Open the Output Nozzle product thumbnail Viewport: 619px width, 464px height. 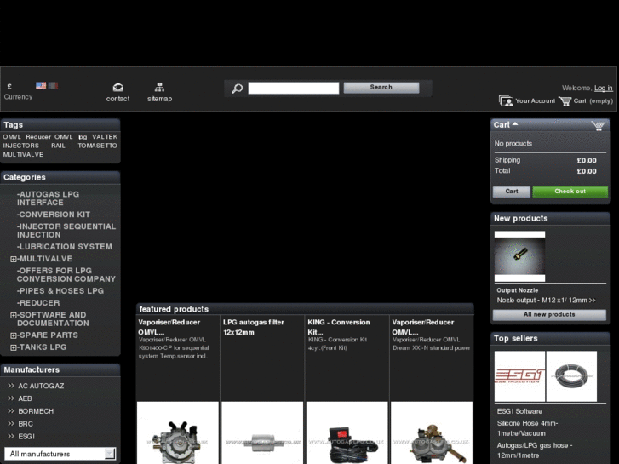point(519,256)
